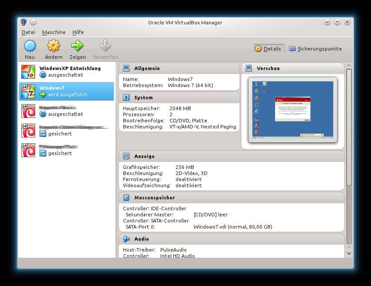Click the Massenspeicher section header
371x286 pixels.
pyautogui.click(x=232, y=198)
